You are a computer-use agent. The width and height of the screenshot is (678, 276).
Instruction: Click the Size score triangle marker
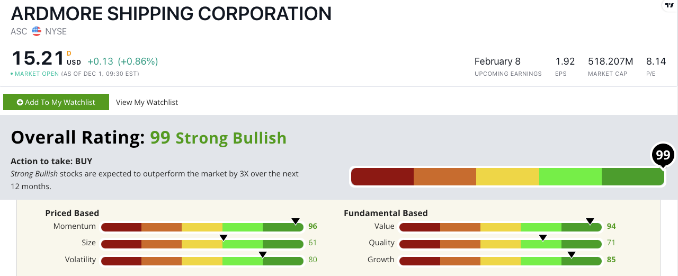(224, 237)
